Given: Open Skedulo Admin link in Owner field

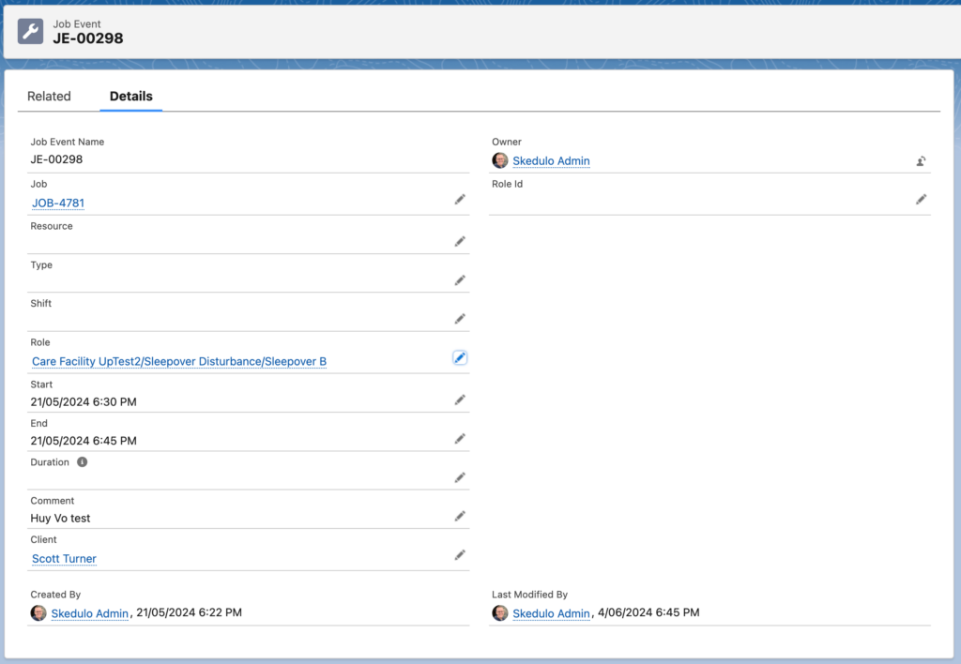Looking at the screenshot, I should click(551, 161).
